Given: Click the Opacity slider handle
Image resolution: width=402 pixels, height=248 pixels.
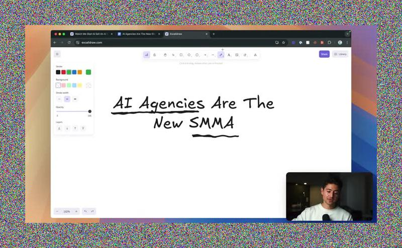Looking at the screenshot, I should point(90,111).
